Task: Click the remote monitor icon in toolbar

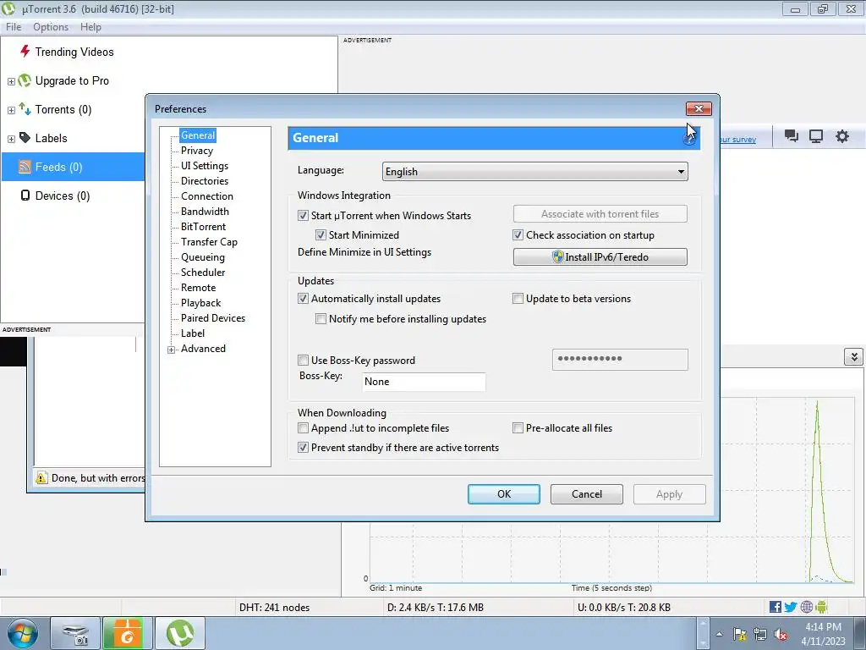Action: tap(816, 136)
